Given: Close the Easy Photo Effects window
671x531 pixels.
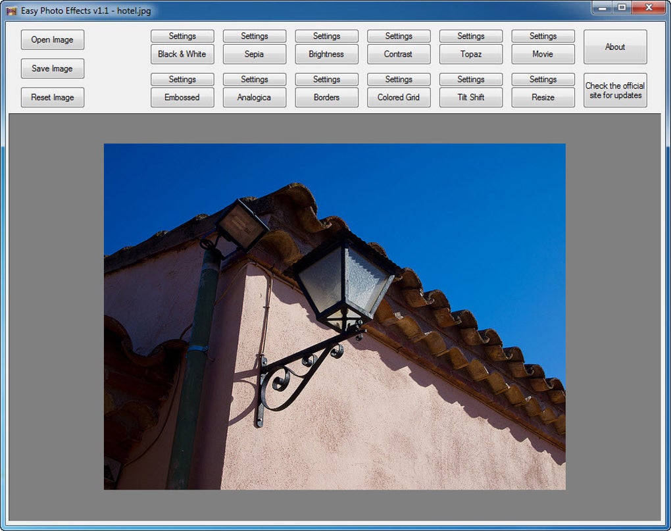Looking at the screenshot, I should pyautogui.click(x=649, y=8).
